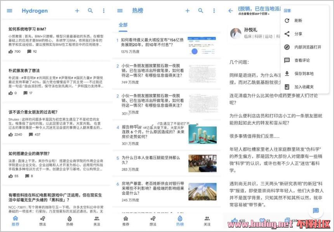
Task: Select 内部浏览器打开 from the popup menu
Action: (x=308, y=47)
